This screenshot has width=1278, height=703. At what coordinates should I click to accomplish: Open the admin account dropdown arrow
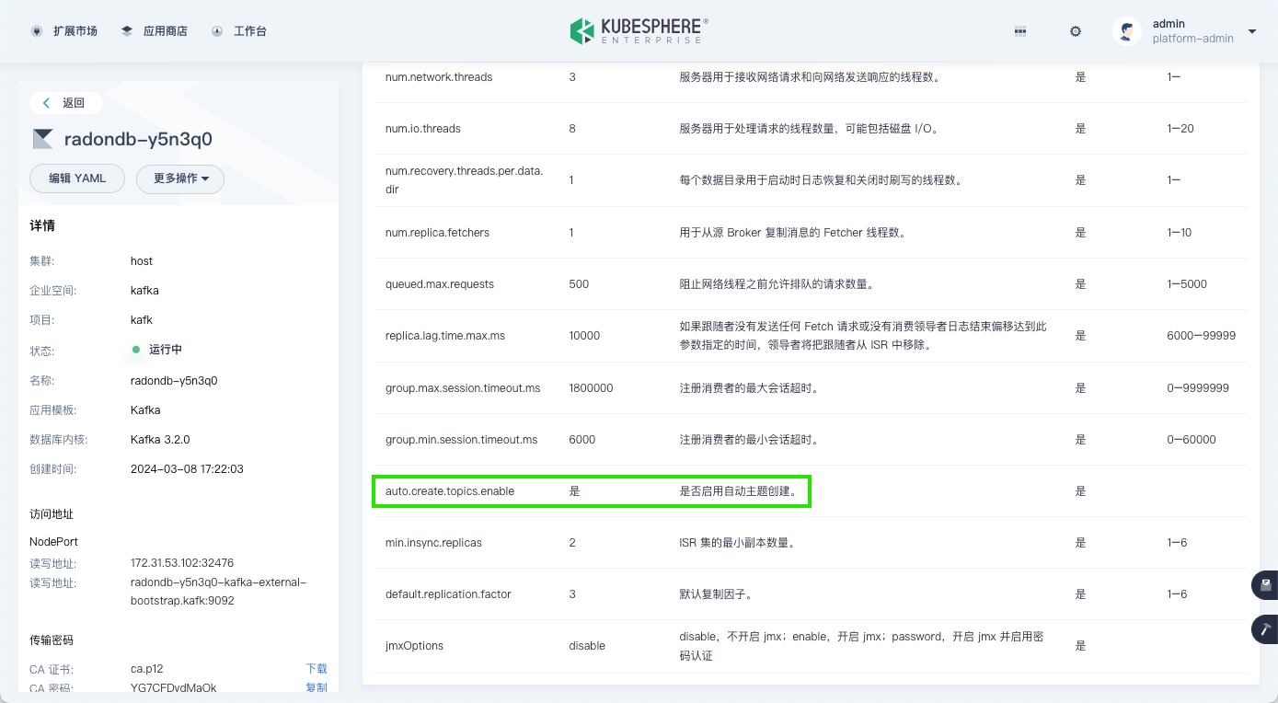click(x=1252, y=31)
